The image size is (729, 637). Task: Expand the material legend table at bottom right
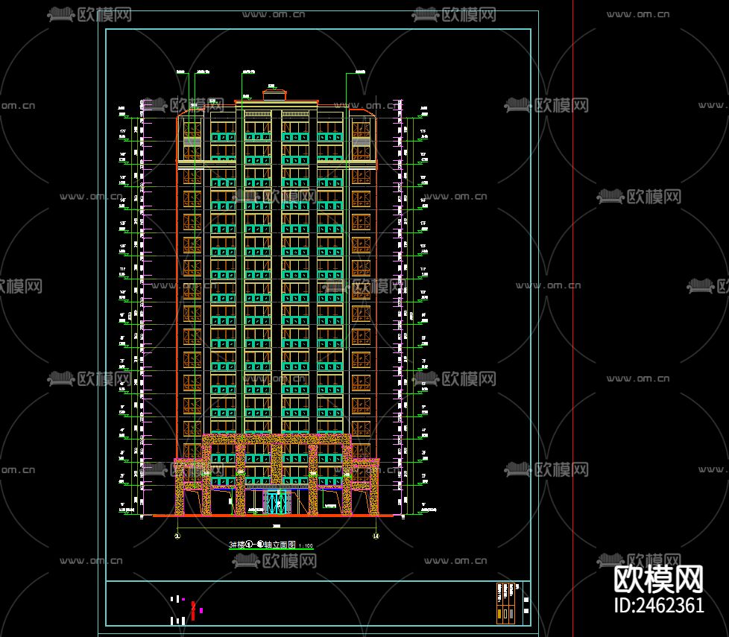click(x=505, y=603)
